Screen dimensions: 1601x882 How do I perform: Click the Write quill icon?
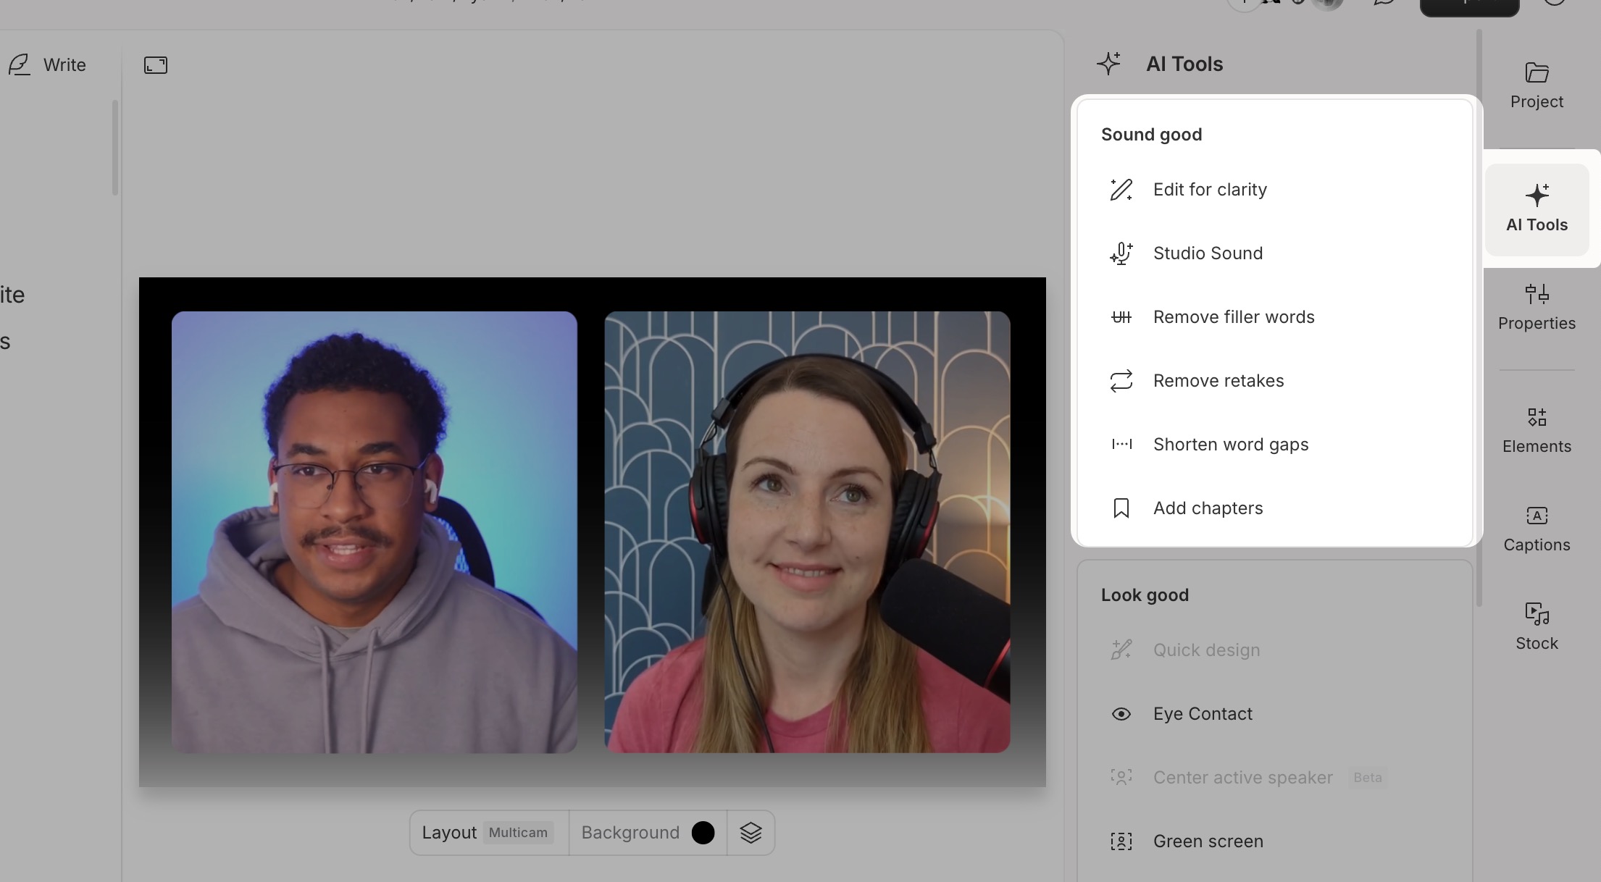click(20, 64)
